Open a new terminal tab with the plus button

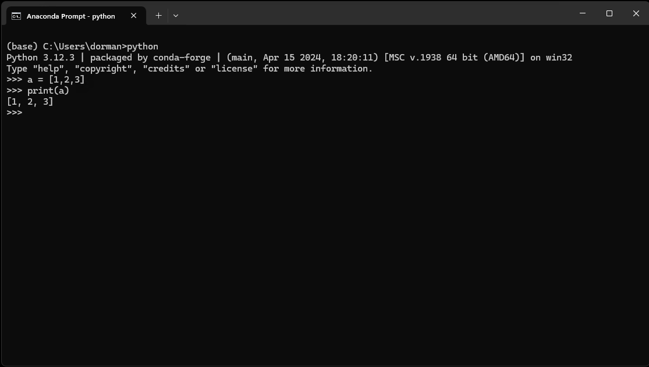tap(158, 16)
